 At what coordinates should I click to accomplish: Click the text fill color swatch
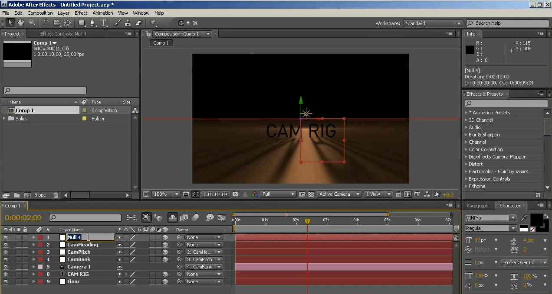[x=536, y=219]
